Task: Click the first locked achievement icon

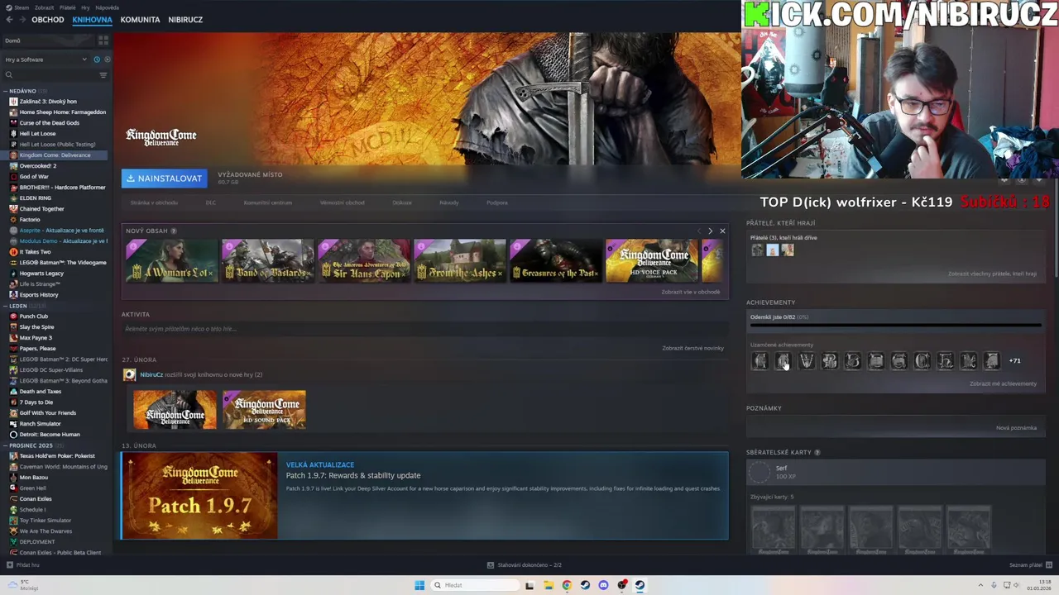Action: (760, 361)
